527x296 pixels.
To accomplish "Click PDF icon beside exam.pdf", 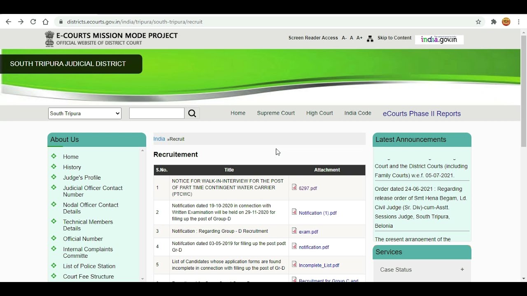I will tap(294, 231).
